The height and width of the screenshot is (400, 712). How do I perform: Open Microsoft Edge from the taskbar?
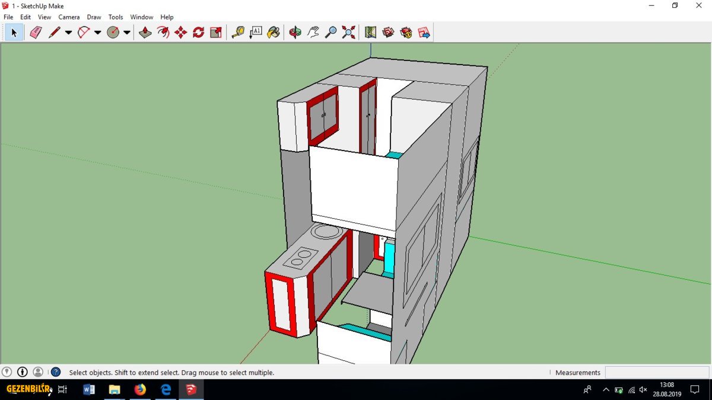(166, 389)
